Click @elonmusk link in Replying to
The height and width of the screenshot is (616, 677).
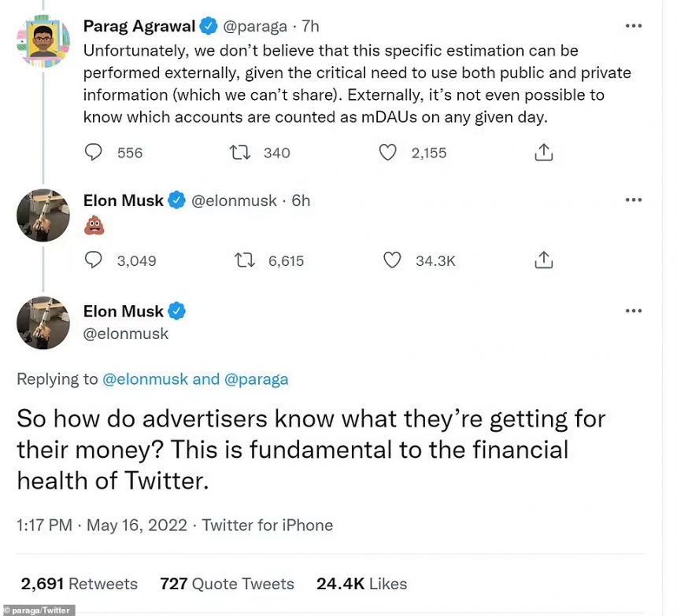tap(145, 379)
